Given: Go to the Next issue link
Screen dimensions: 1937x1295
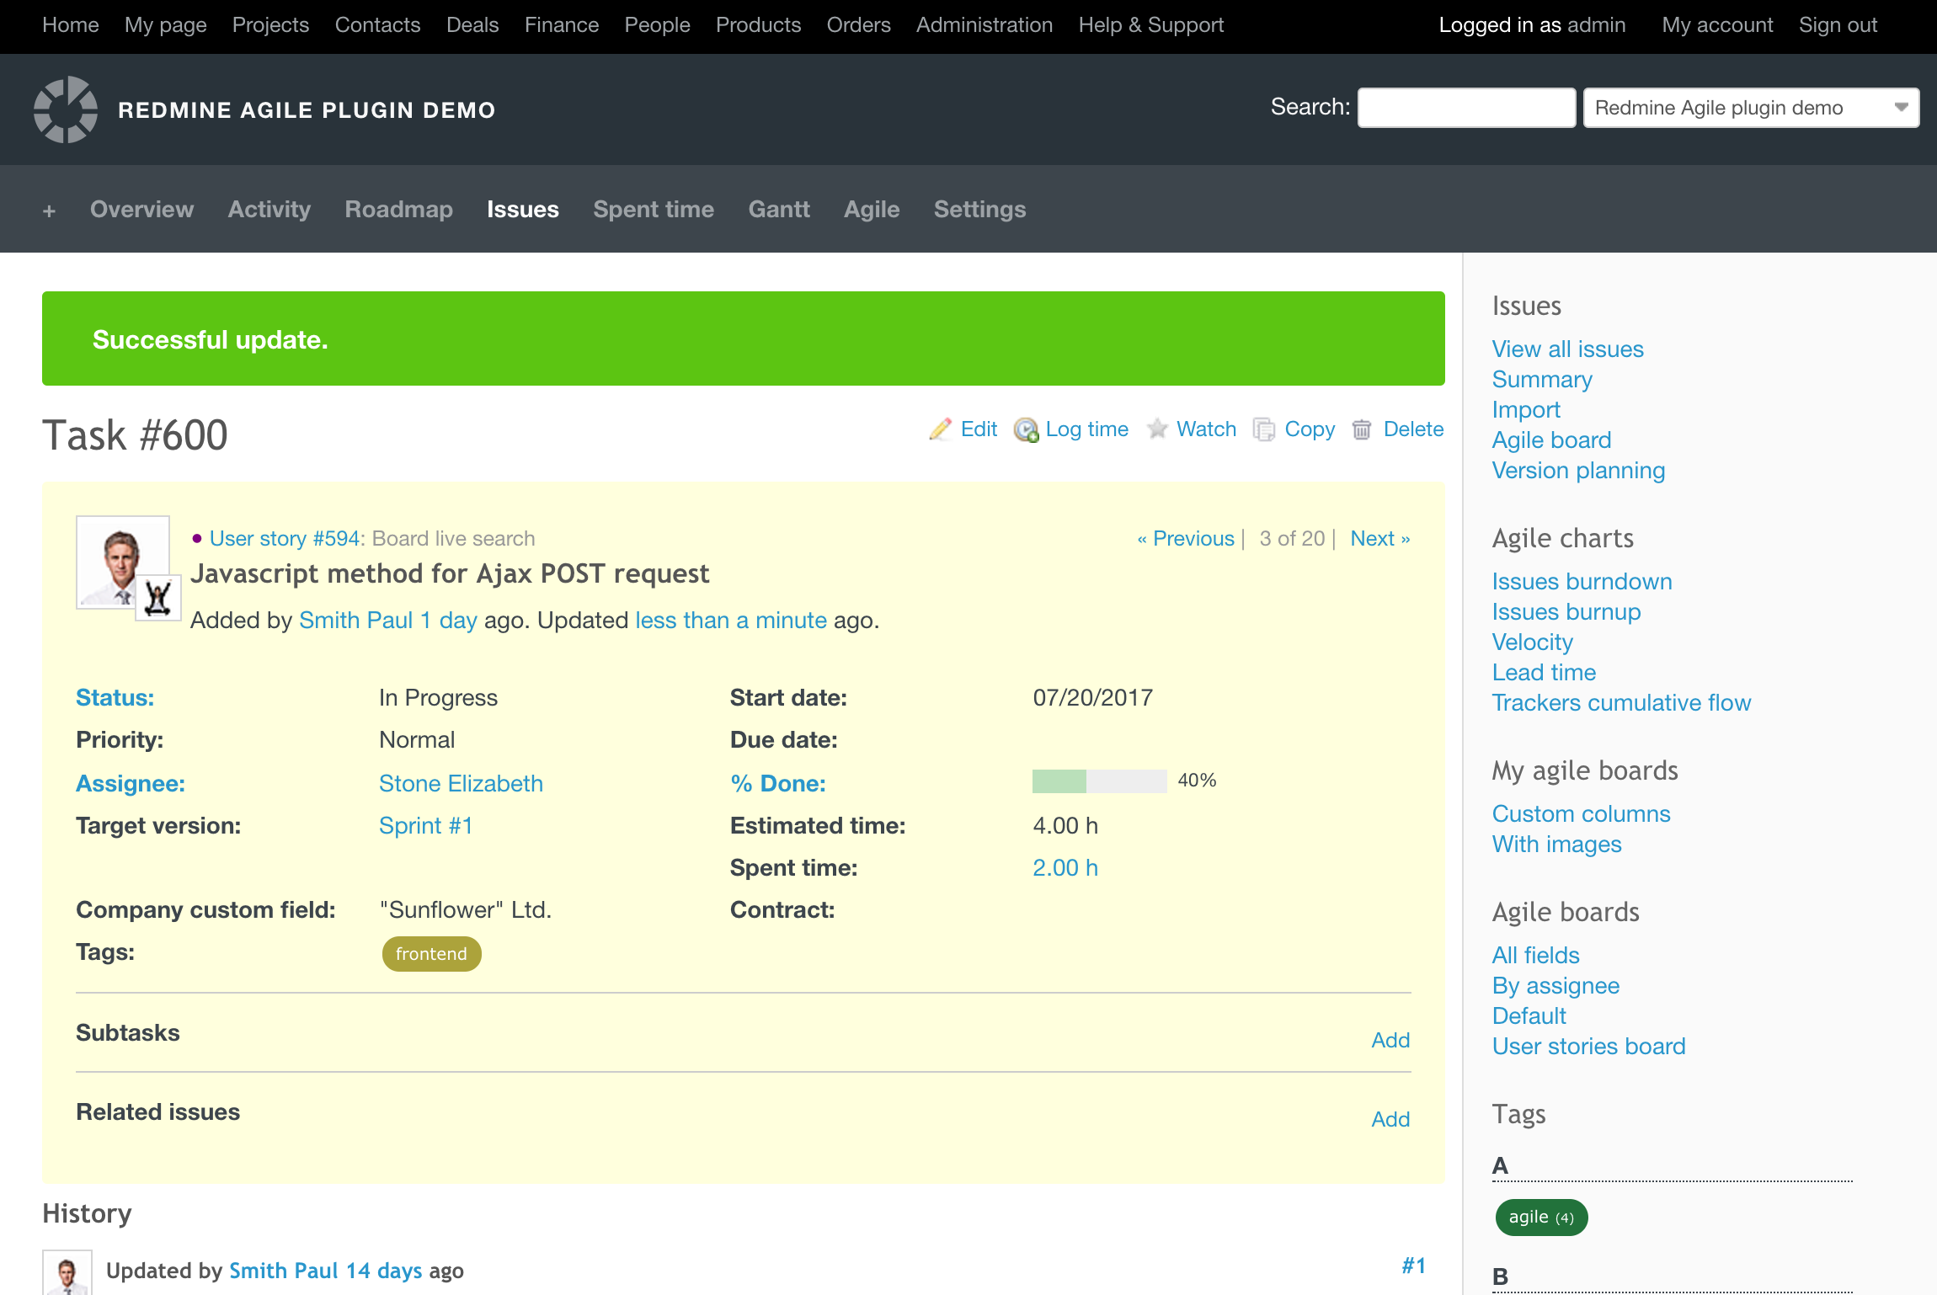Looking at the screenshot, I should (1379, 539).
